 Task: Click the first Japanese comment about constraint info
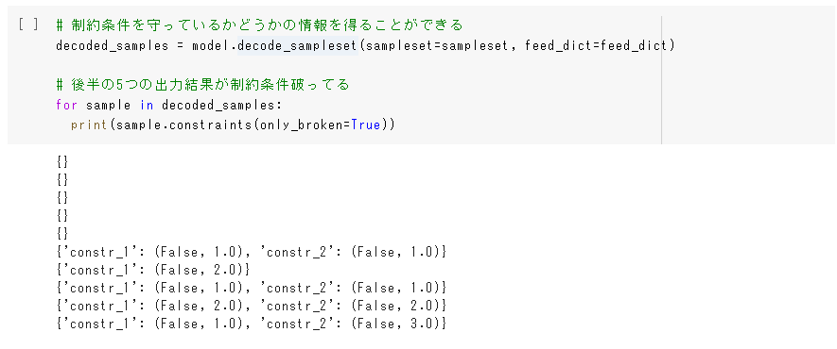pyautogui.click(x=259, y=25)
